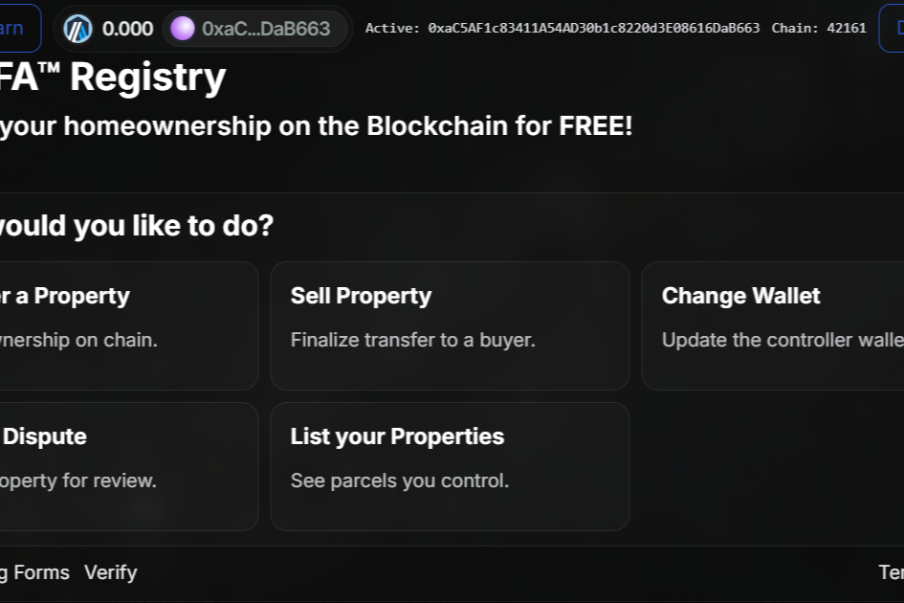This screenshot has height=603, width=904.
Task: Click the Arbitrum network logo icon
Action: click(78, 29)
